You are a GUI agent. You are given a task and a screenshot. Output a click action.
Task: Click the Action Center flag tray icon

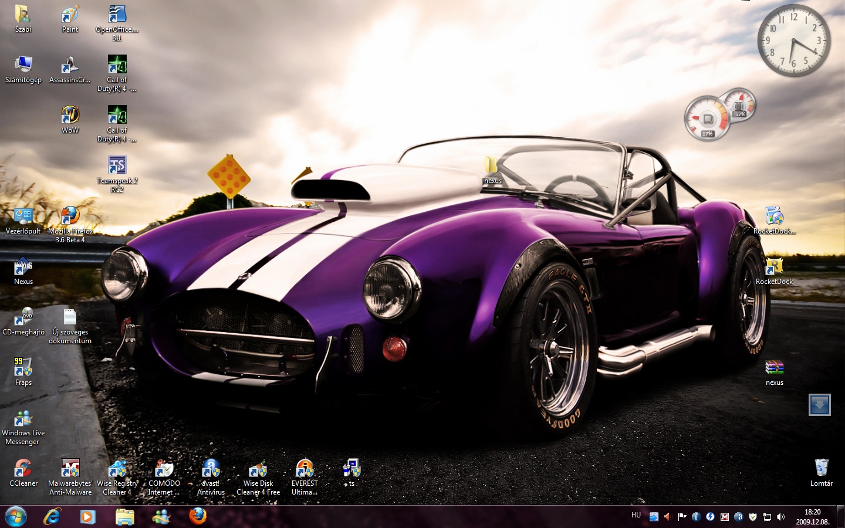pos(682,517)
